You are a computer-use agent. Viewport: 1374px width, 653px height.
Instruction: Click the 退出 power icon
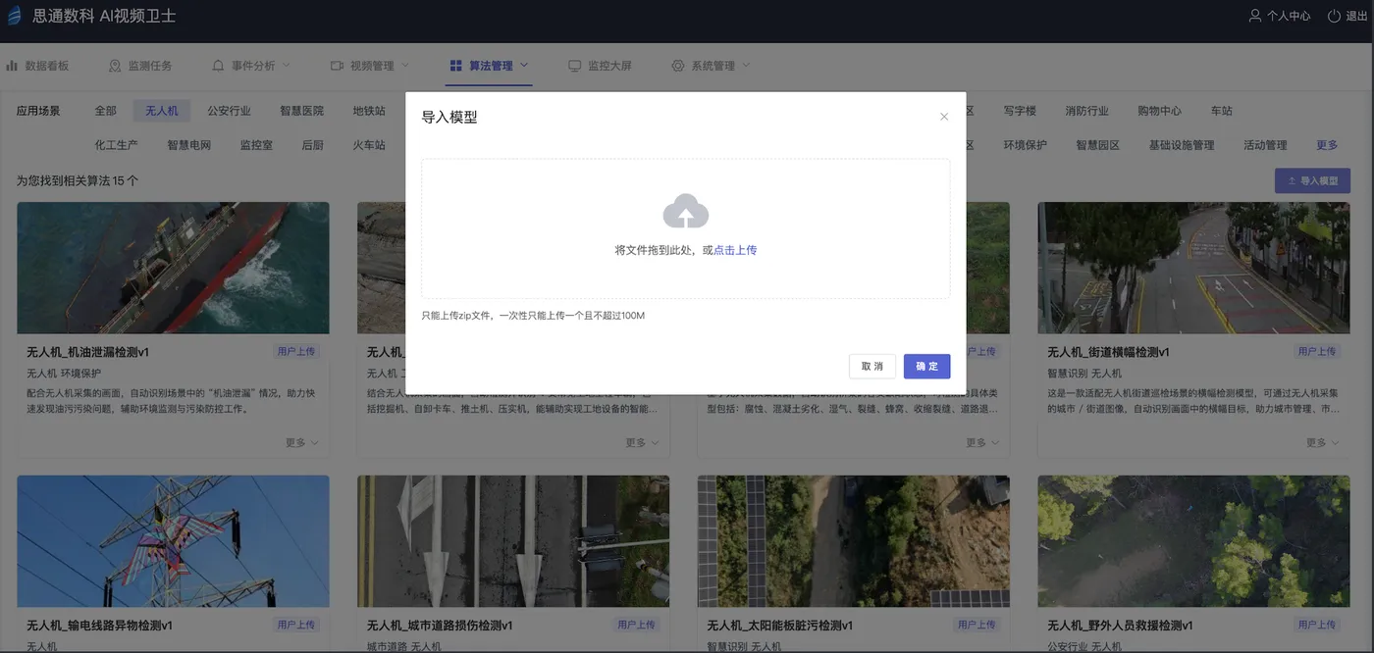tap(1334, 17)
